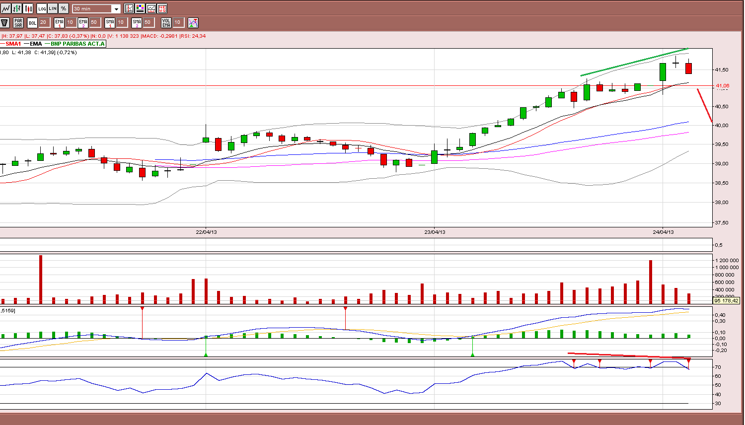
Task: Click the first red MACD sell signal marker
Action: [143, 309]
